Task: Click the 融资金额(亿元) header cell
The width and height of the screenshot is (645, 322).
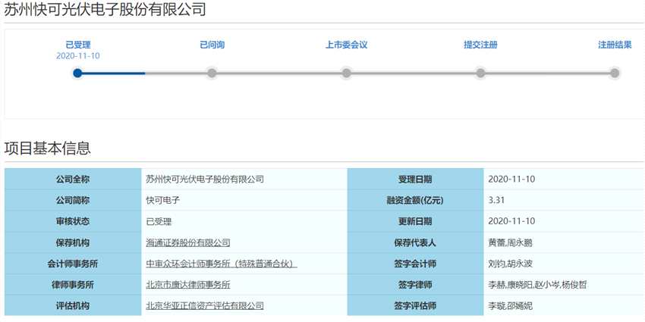Action: coord(416,201)
